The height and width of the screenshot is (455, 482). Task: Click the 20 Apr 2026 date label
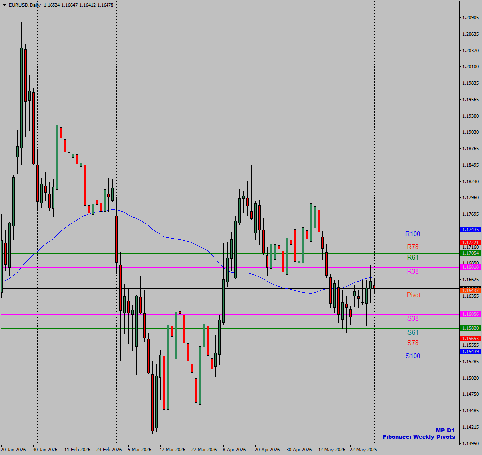click(267, 450)
